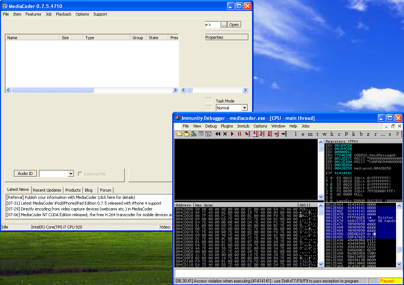Close the debugged program with the X icon
404x285 pixels.
pyautogui.click(x=225, y=134)
